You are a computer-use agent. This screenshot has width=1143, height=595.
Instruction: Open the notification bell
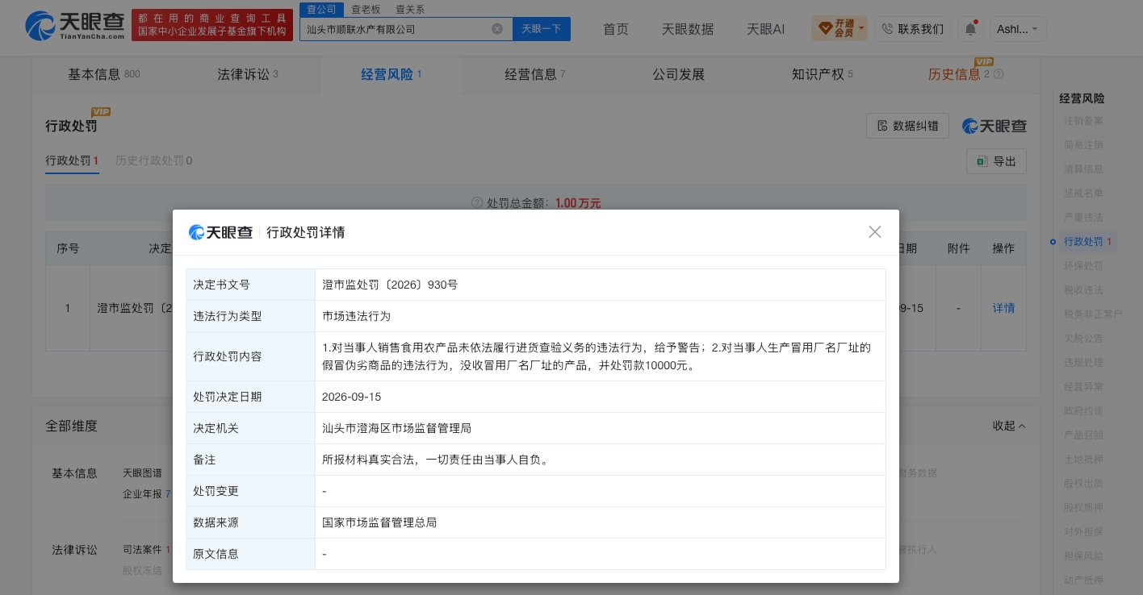click(969, 29)
